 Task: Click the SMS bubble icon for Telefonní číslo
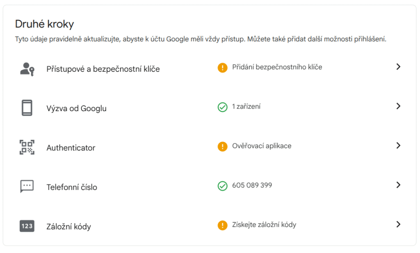[27, 186]
